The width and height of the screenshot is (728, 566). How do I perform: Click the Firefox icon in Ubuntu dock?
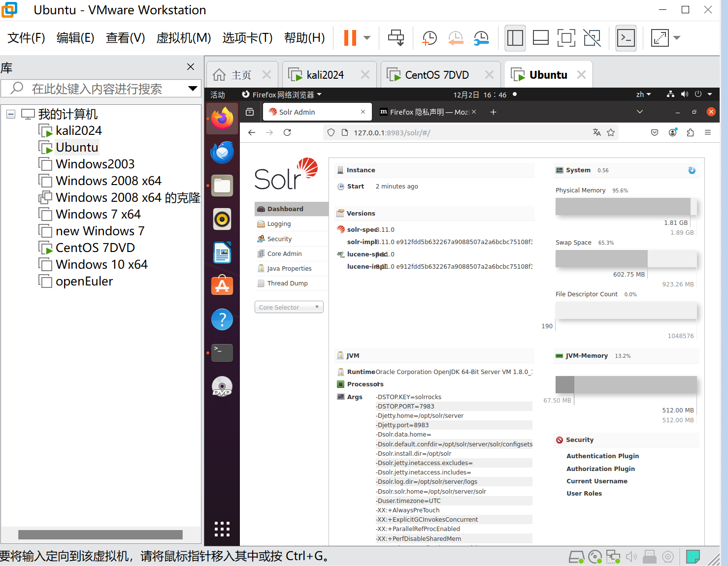[x=222, y=119]
